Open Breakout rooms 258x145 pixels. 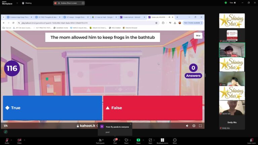(x=162, y=141)
